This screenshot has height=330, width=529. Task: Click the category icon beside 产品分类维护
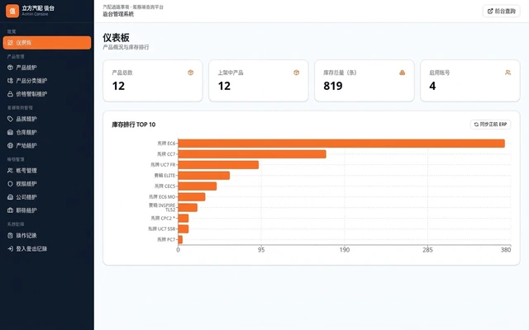coord(10,81)
